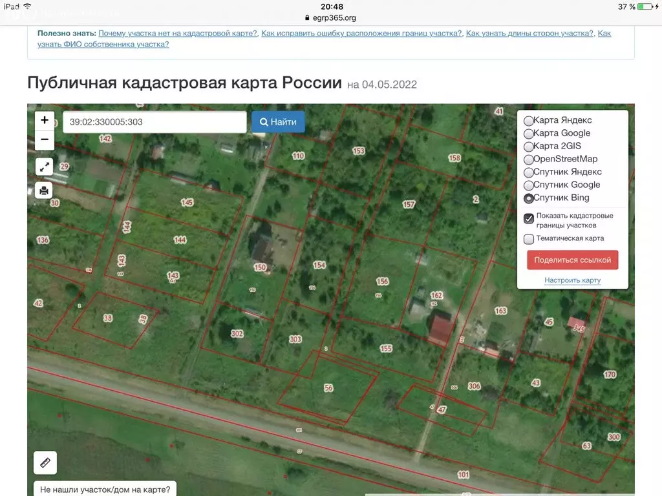Select the measuring pencil tool icon
Screen dimensions: 662x496
point(44,462)
